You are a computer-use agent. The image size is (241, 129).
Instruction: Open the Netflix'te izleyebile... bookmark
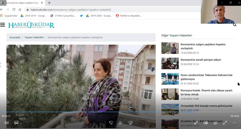[128, 16]
